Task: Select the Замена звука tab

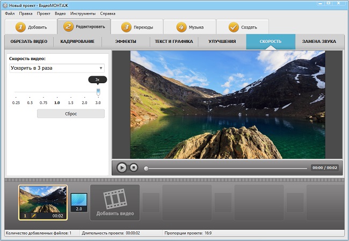Action: coord(319,41)
